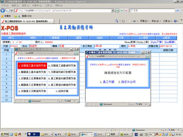The width and height of the screenshot is (183, 137).
Task: Click the 0.結束作業 button
Action: pos(62,92)
